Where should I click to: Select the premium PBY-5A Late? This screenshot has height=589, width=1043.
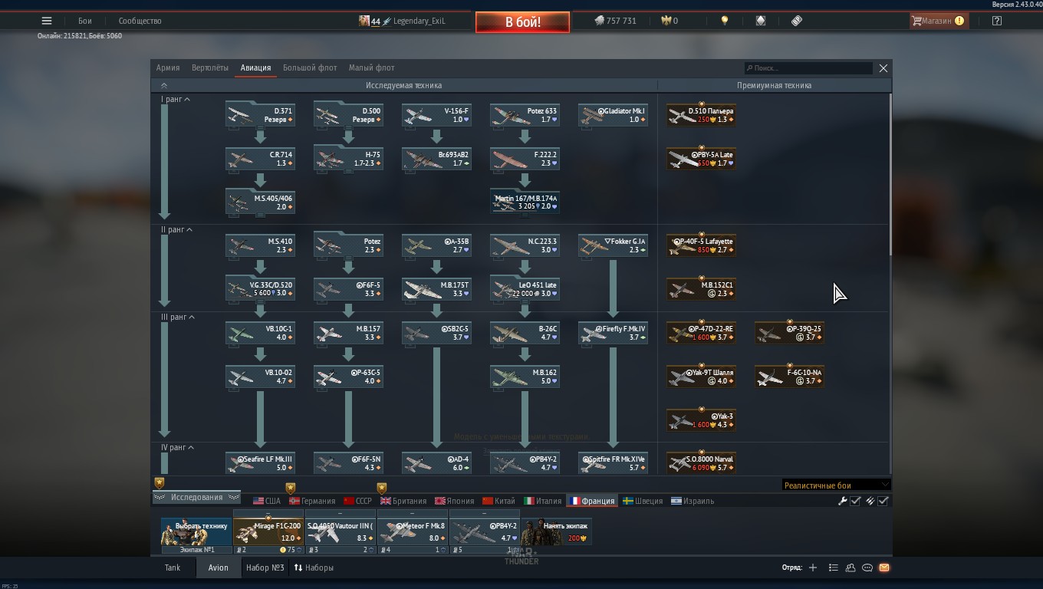click(701, 159)
